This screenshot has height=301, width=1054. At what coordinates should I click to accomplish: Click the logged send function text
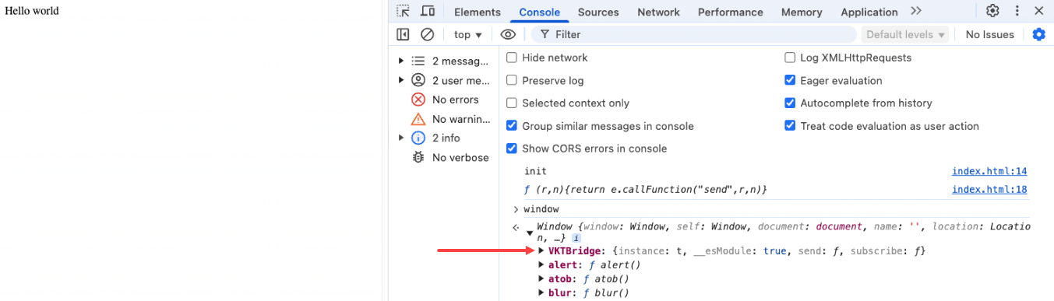pos(646,190)
